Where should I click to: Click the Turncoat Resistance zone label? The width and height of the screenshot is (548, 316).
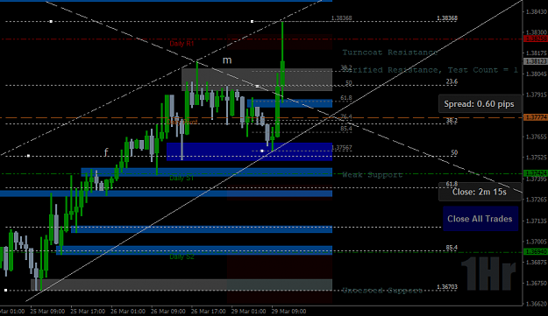click(389, 53)
